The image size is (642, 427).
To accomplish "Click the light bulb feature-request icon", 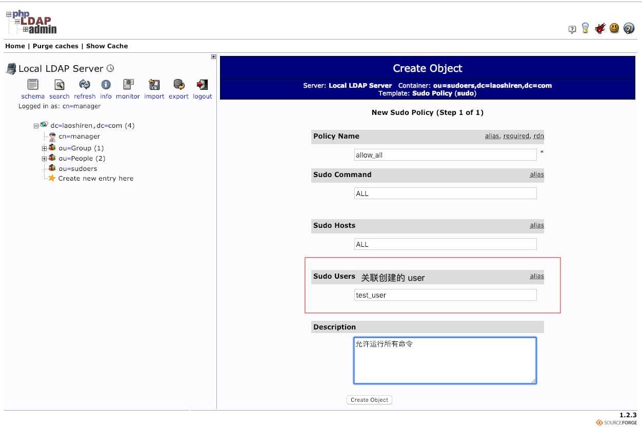I will coord(585,28).
